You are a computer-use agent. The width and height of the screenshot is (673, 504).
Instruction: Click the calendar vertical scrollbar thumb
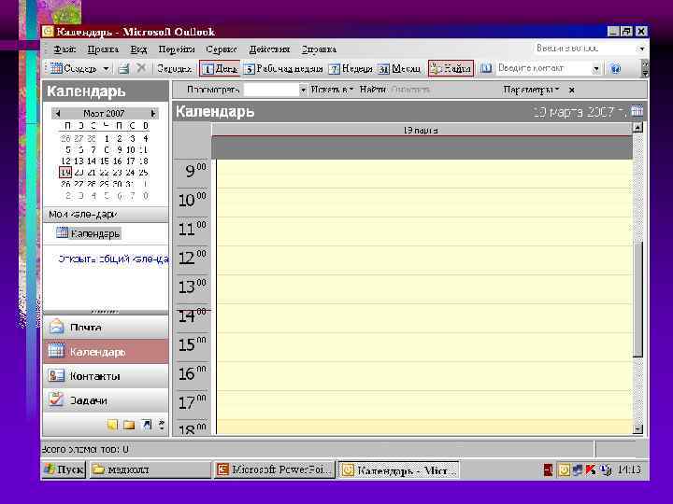[x=637, y=299]
